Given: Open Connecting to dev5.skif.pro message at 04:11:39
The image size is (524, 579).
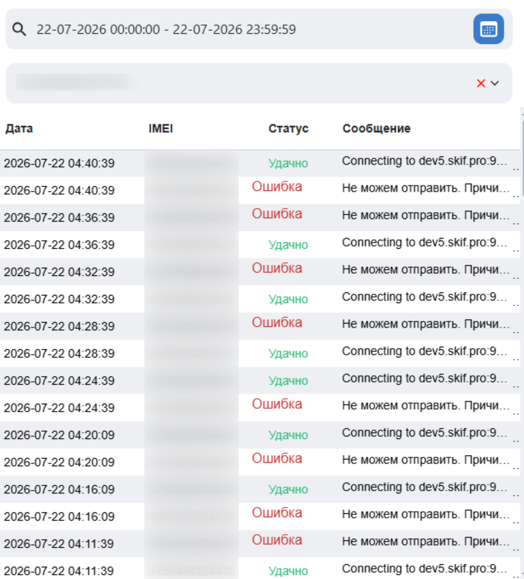Looking at the screenshot, I should [x=425, y=569].
